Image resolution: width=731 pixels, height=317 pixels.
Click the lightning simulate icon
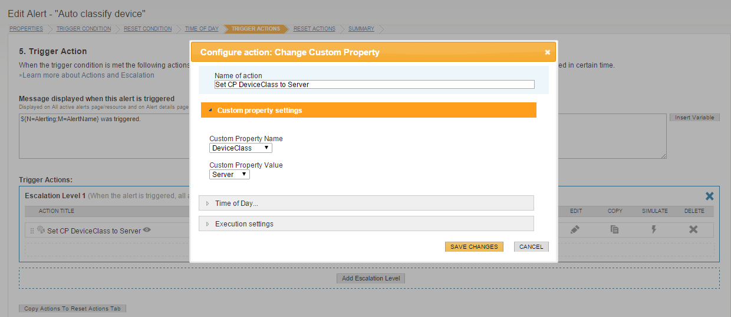tap(654, 230)
